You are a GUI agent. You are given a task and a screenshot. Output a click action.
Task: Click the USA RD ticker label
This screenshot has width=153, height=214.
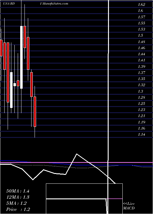coord(9,4)
